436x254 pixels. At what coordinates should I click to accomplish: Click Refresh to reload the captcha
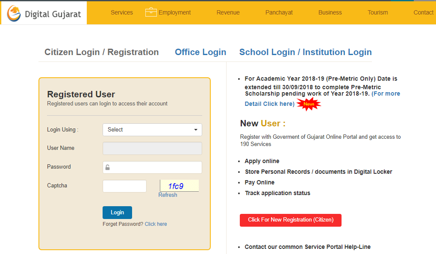[x=168, y=195]
